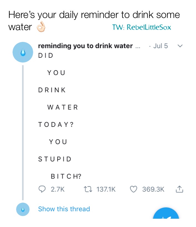
Task: Open the water drop profile avatar
Action: tap(23, 52)
